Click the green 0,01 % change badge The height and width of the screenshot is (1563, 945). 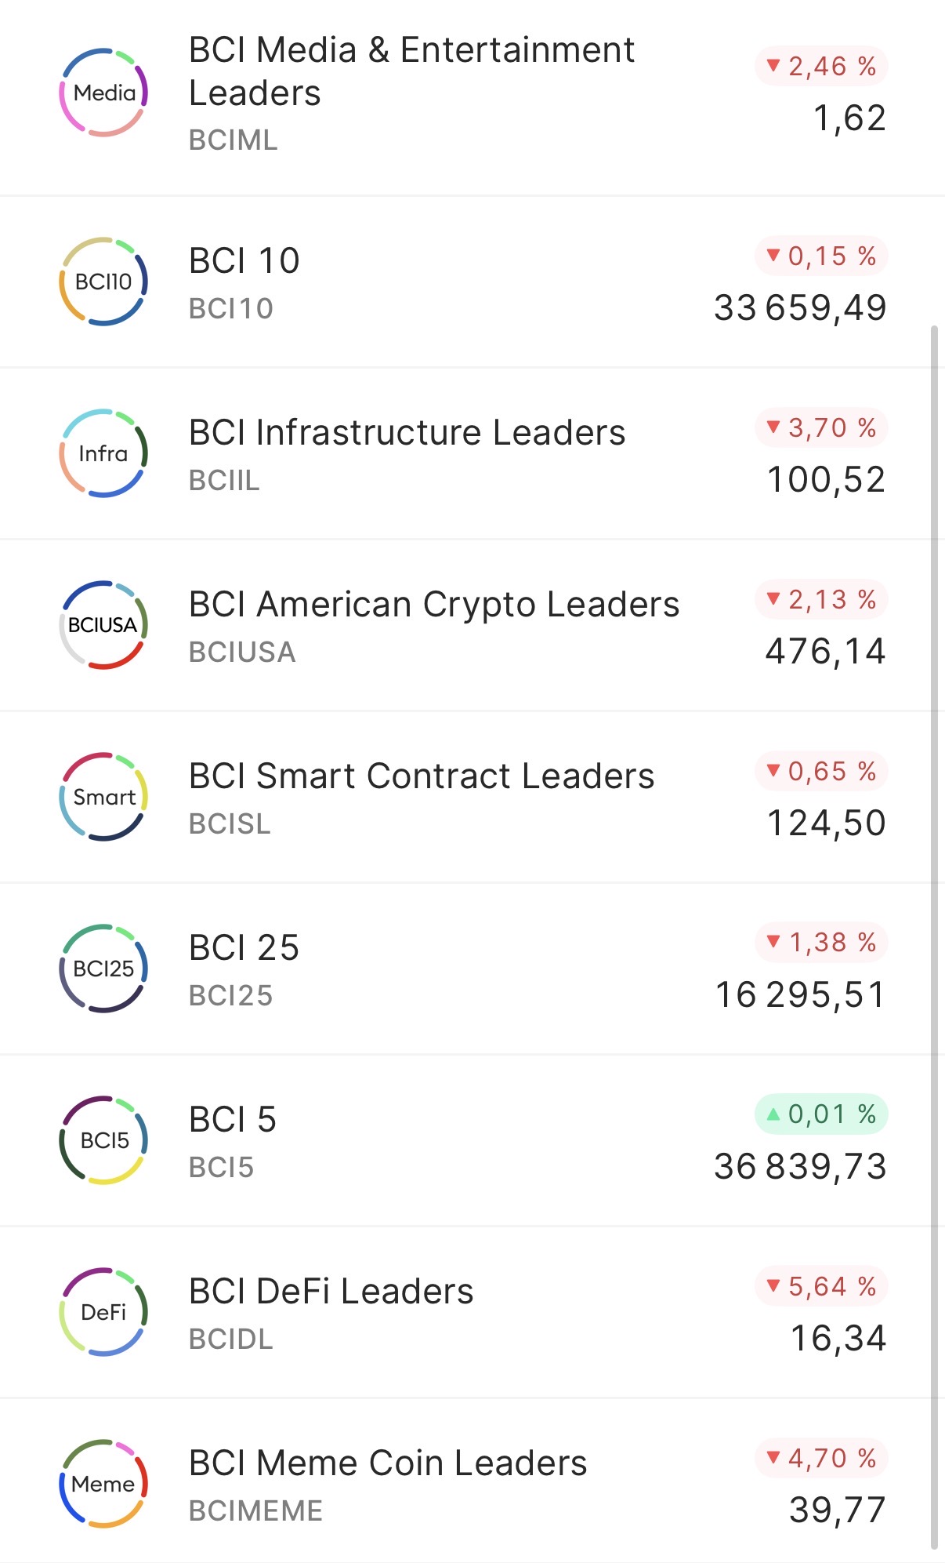click(821, 1114)
